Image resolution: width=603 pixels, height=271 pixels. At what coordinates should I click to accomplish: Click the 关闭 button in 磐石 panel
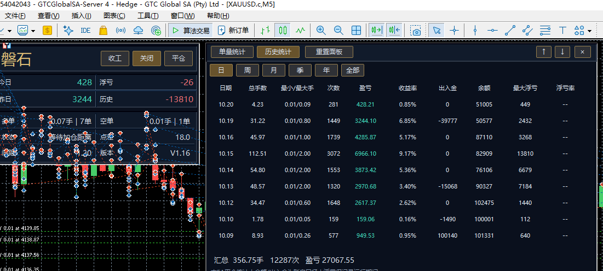147,58
